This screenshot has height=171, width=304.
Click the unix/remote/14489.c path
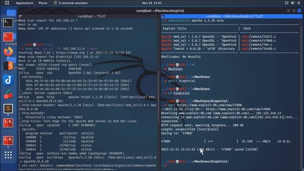click(258, 48)
